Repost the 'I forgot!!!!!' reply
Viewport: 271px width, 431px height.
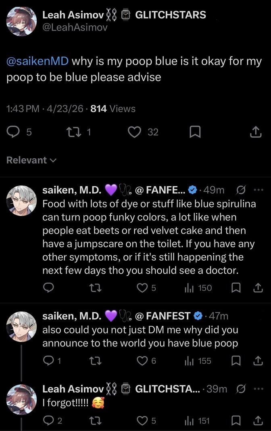(95, 421)
